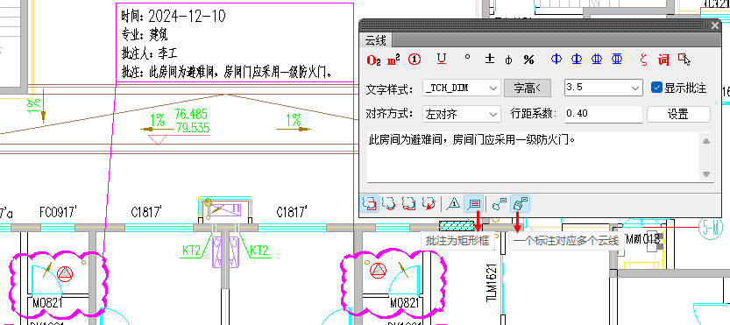The width and height of the screenshot is (730, 325).
Task: Select the elevation value 76.485
Action: coord(191,114)
